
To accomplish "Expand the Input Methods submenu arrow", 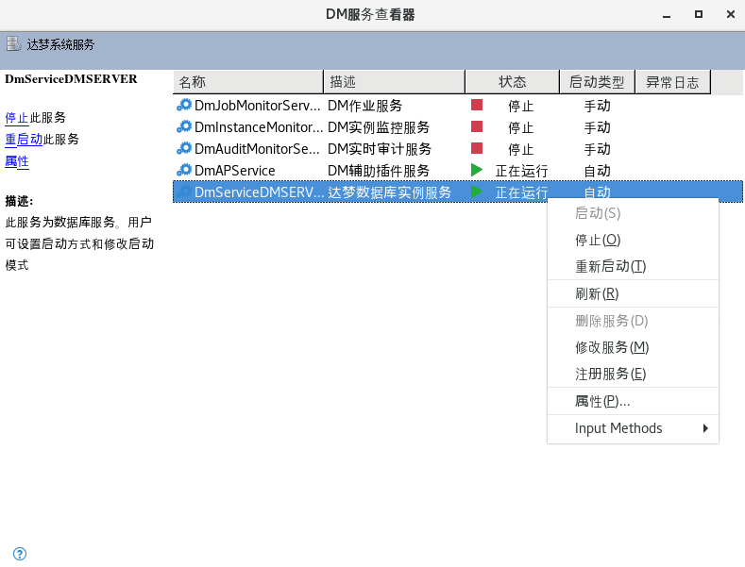I will click(x=705, y=428).
